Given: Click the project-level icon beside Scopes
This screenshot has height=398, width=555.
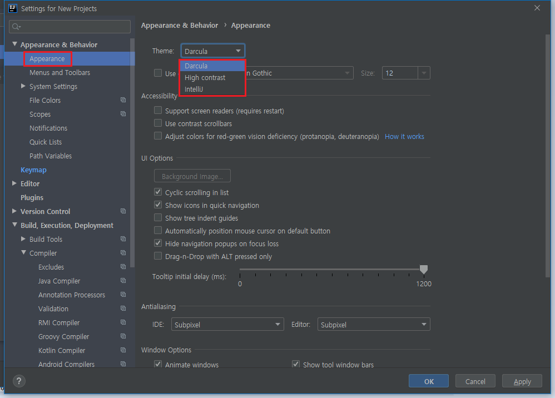Looking at the screenshot, I should pyautogui.click(x=123, y=114).
